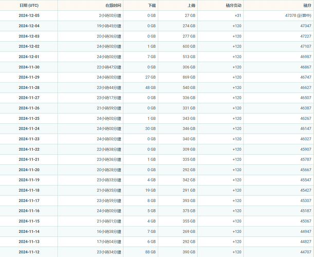Select the date cell 2024-11-24
This screenshot has height=257, width=314.
[x=29, y=128]
